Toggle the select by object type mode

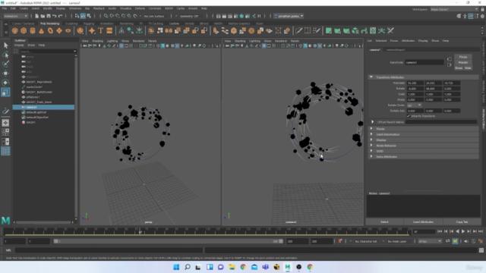click(x=83, y=16)
